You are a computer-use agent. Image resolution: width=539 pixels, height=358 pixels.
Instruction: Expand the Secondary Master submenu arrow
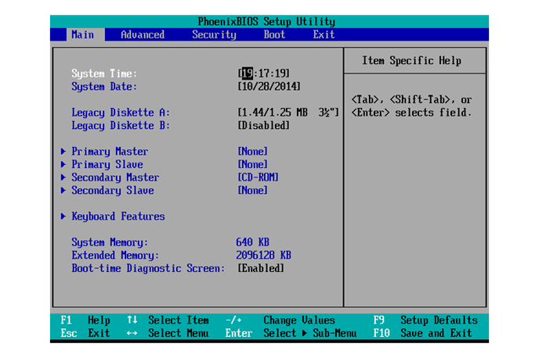click(63, 177)
